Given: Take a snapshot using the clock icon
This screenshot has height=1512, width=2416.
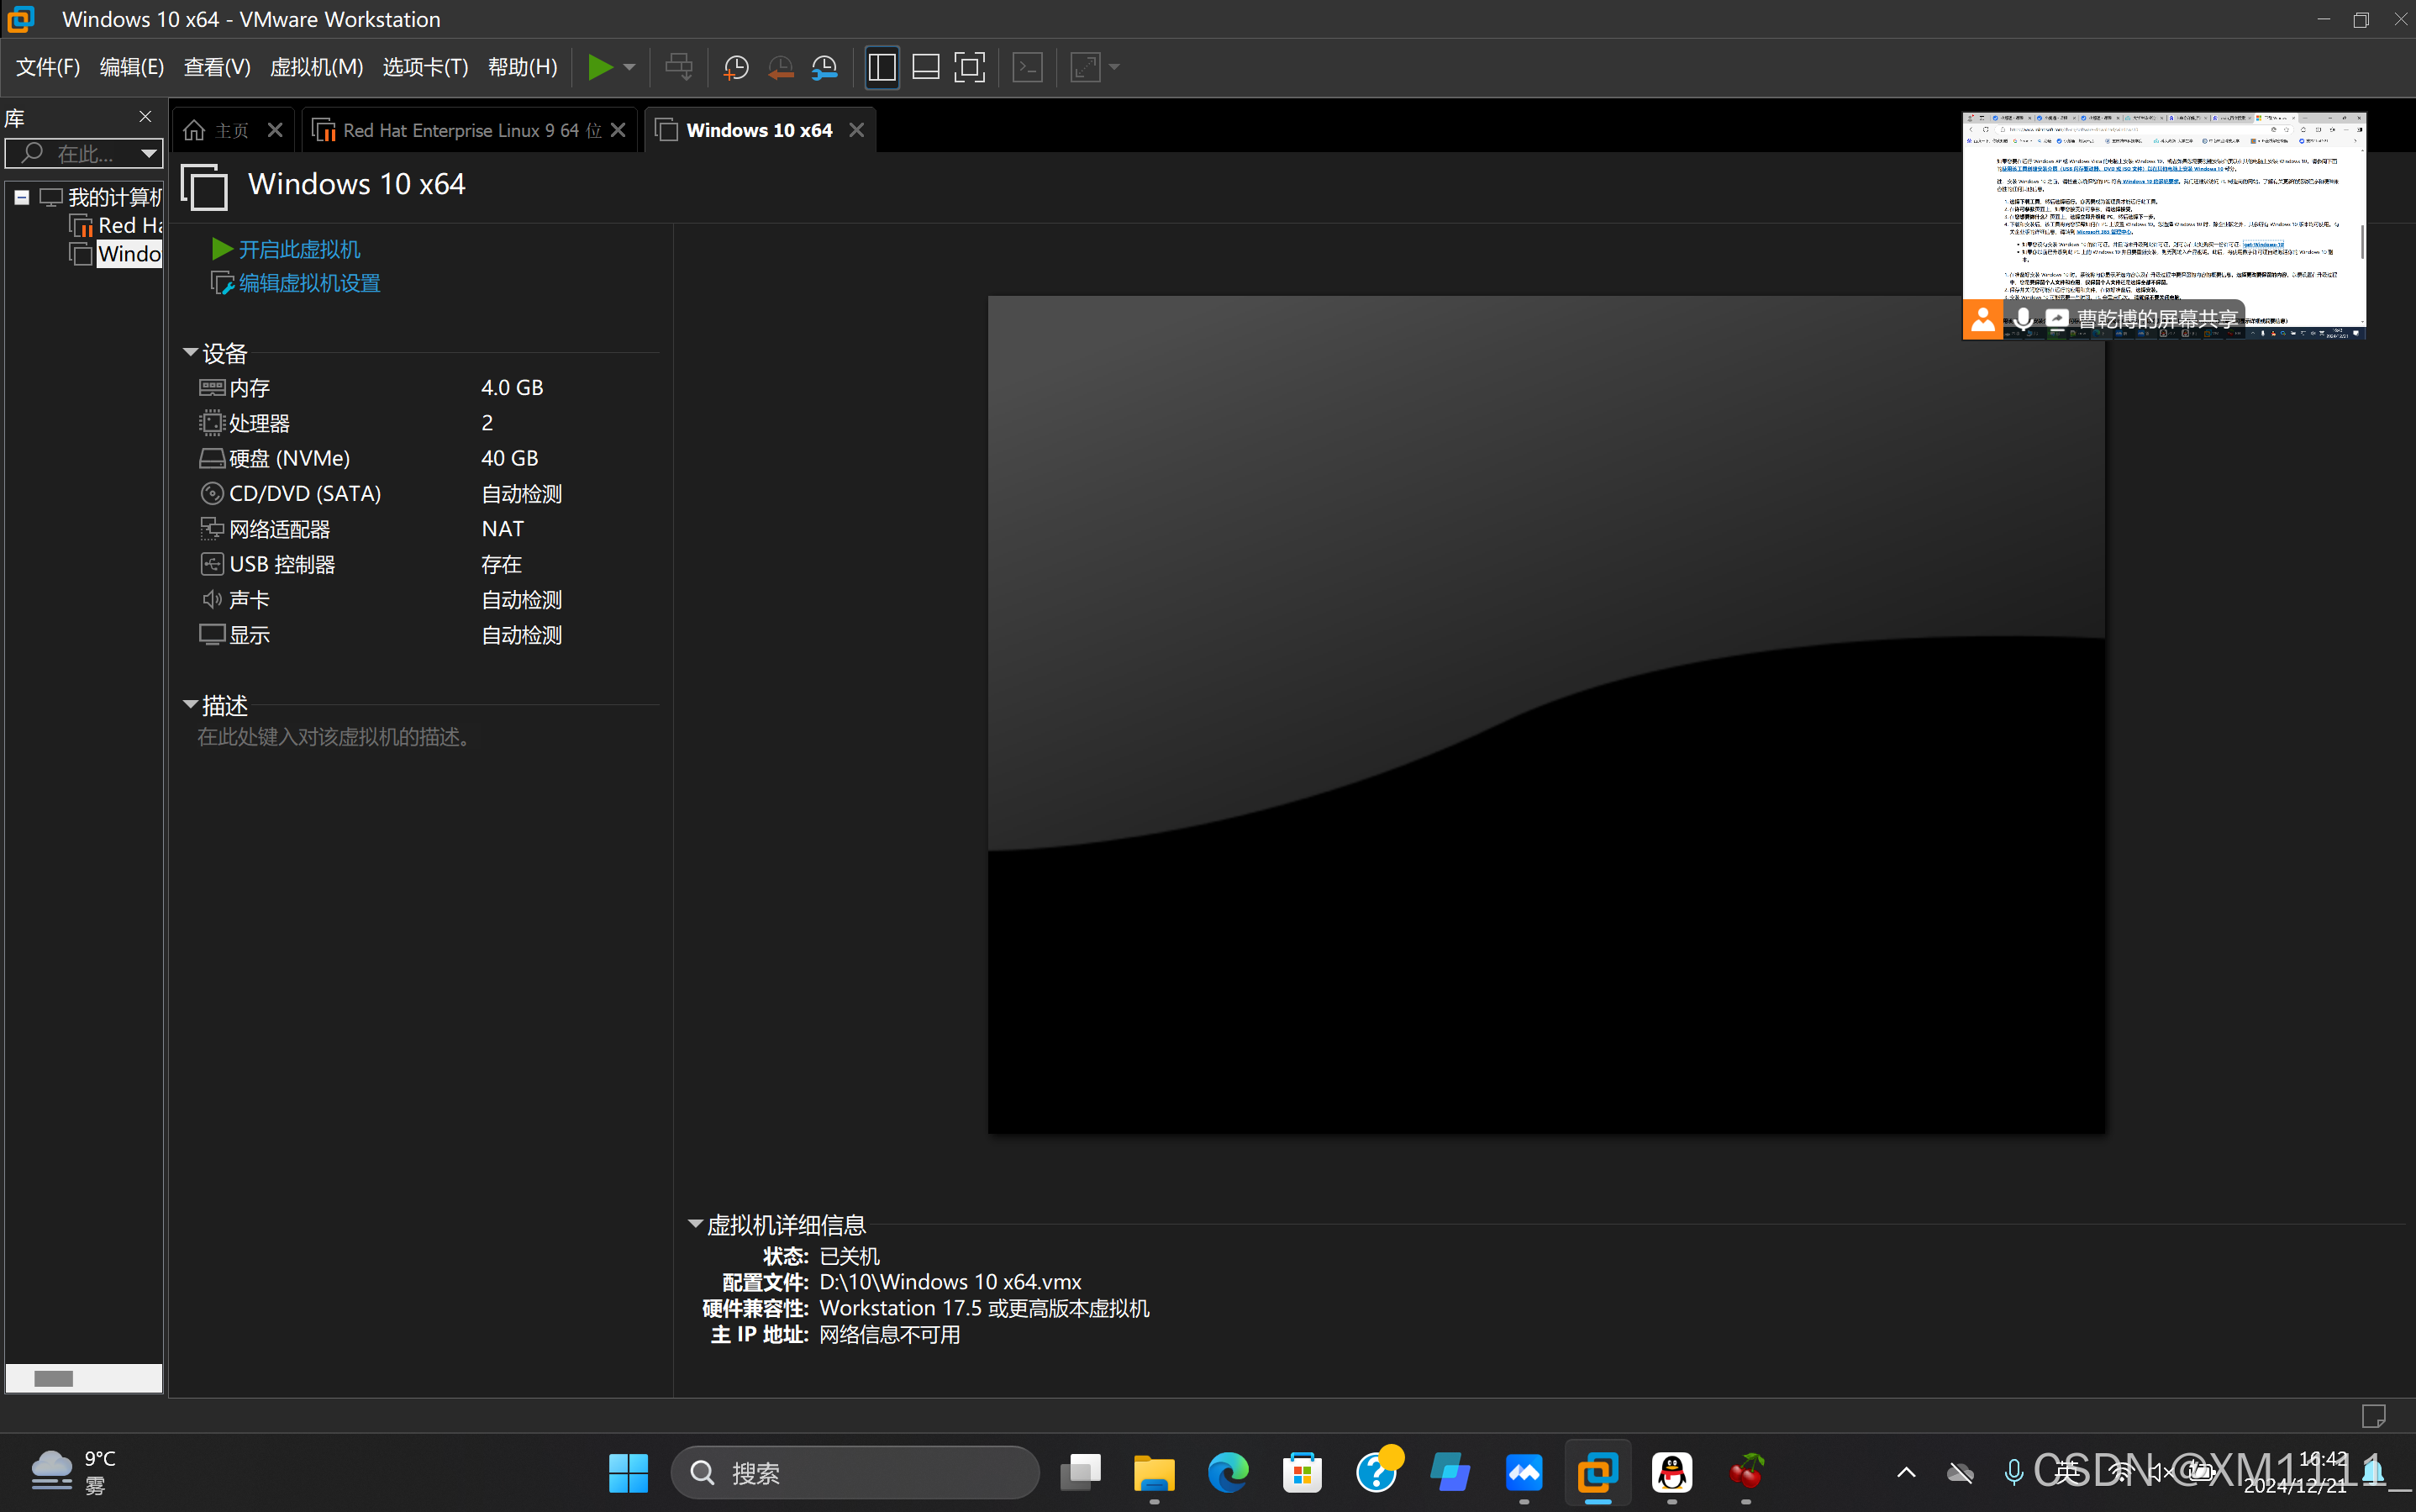Looking at the screenshot, I should point(735,67).
